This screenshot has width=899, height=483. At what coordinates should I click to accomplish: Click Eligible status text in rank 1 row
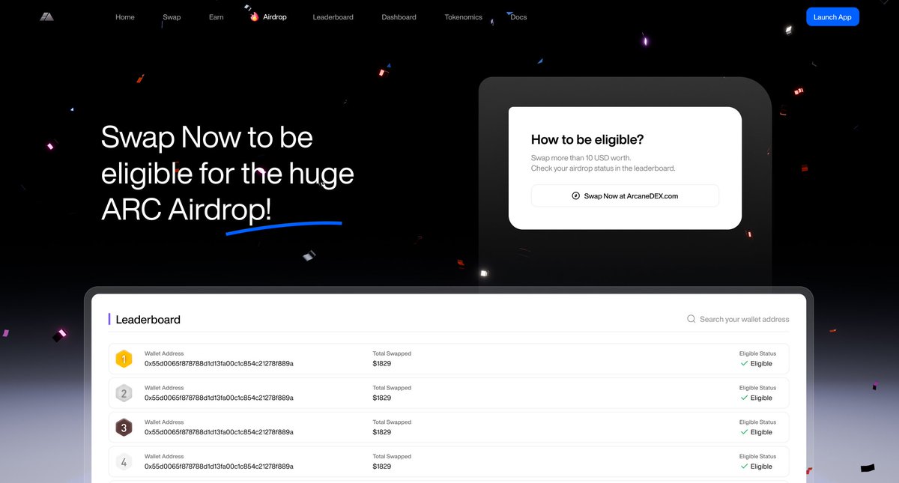(x=761, y=363)
